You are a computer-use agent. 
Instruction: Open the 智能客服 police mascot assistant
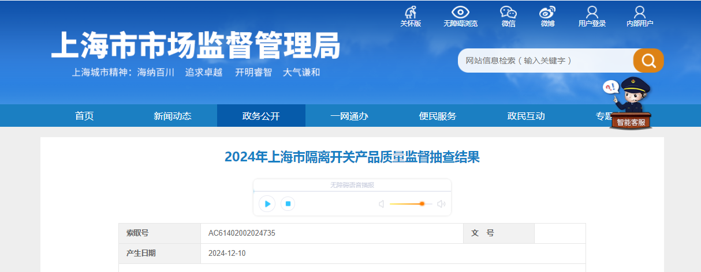(x=631, y=104)
